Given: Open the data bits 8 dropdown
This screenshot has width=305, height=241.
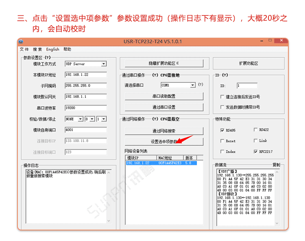Looking at the screenshot, I should [90, 119].
